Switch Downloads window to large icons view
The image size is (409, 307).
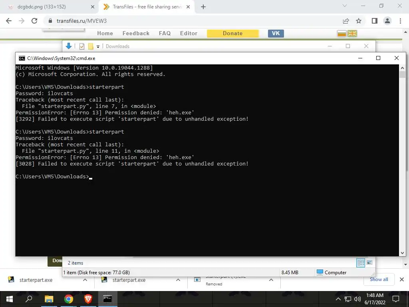click(369, 262)
